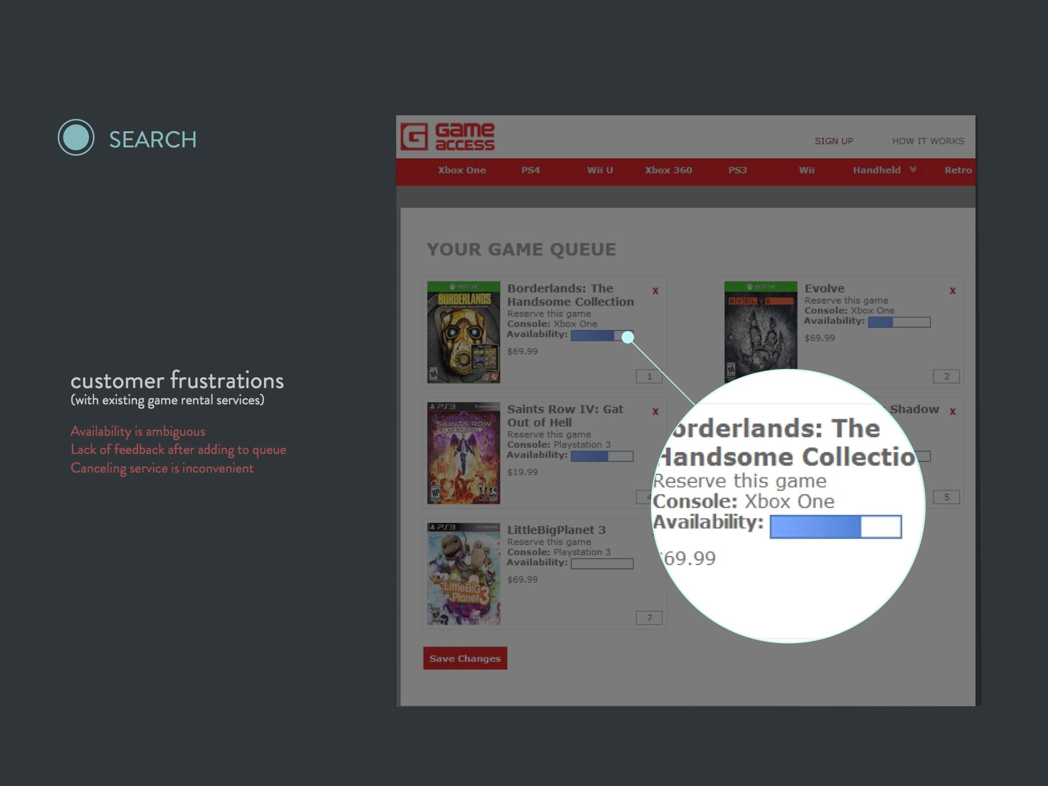Viewport: 1048px width, 786px height.
Task: Open the LittleBigPlanet 3 cover thumbnail
Action: click(x=463, y=574)
